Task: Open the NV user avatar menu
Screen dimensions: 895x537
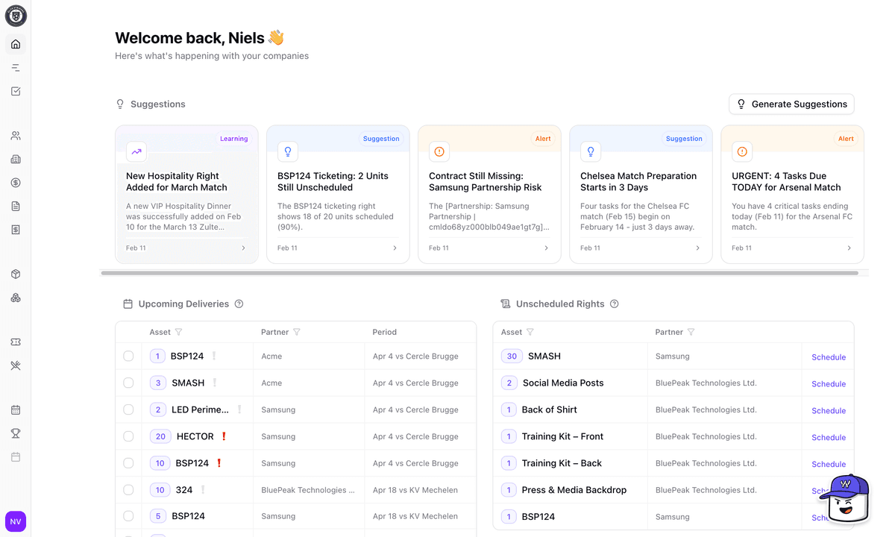Action: pyautogui.click(x=16, y=521)
